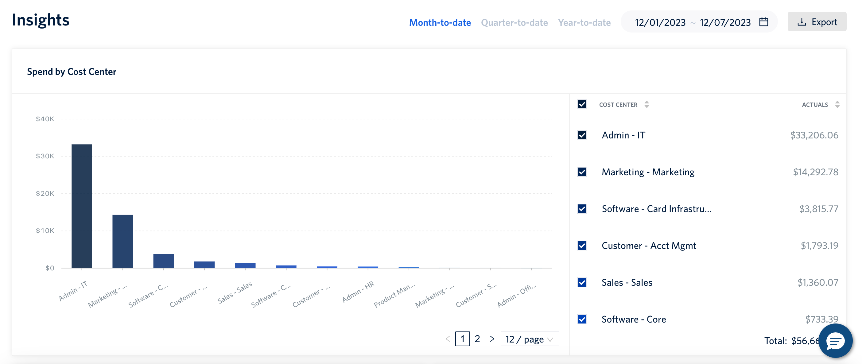Toggle the select-all header checkbox
Image resolution: width=862 pixels, height=364 pixels.
pos(582,104)
